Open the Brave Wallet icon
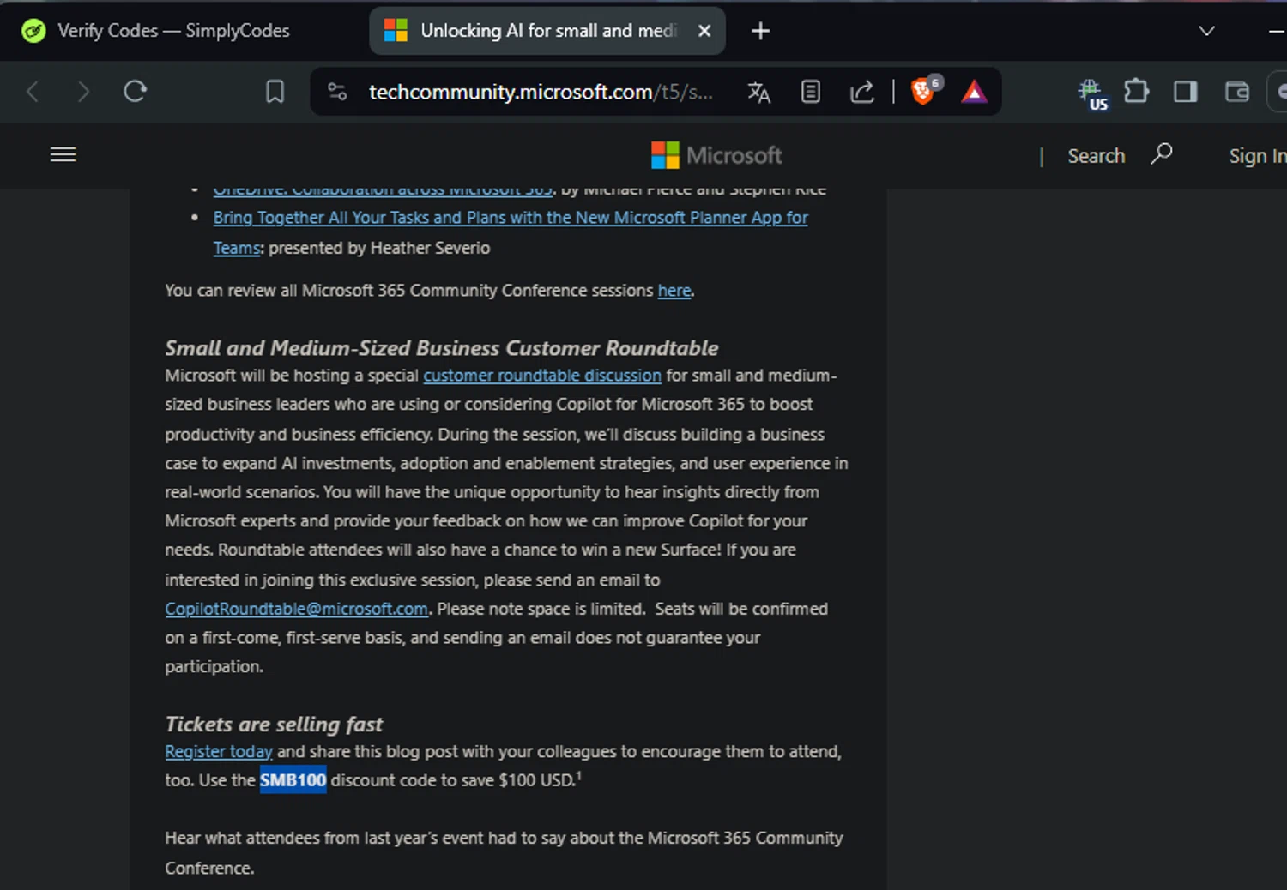This screenshot has width=1287, height=890. coord(1236,92)
